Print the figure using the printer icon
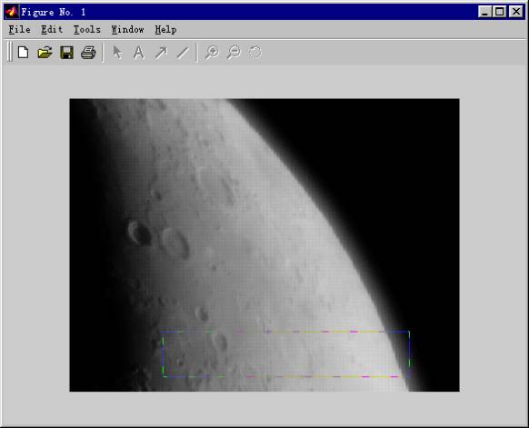 point(88,53)
